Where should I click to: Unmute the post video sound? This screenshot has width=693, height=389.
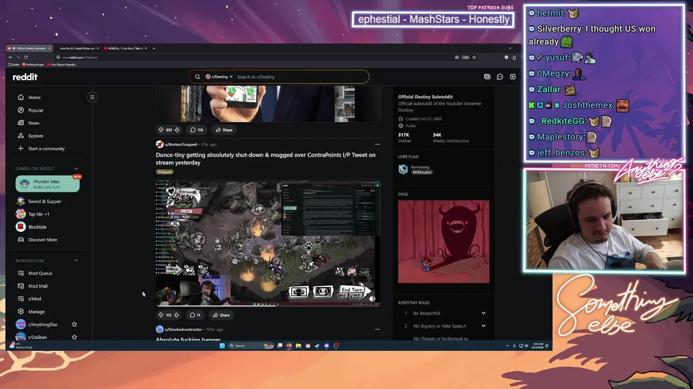371,298
